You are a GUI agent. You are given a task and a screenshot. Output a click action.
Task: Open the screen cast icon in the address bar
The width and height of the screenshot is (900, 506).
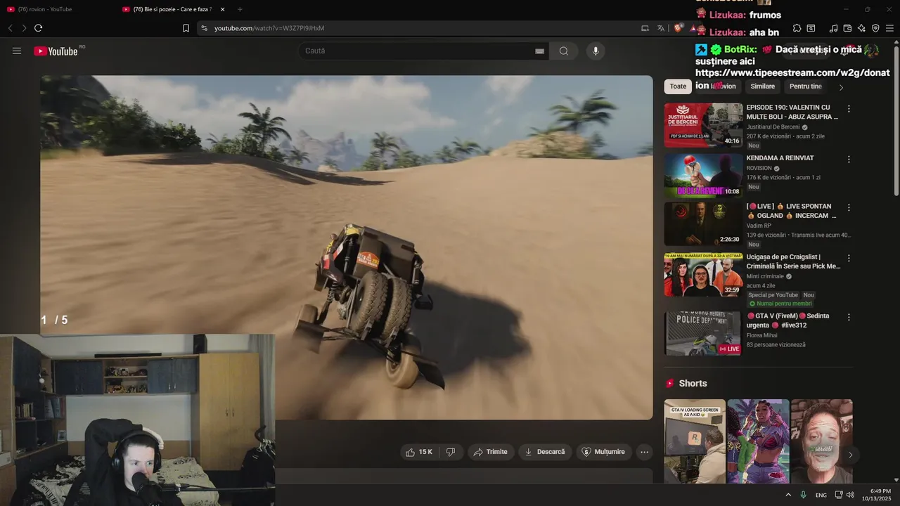point(645,28)
